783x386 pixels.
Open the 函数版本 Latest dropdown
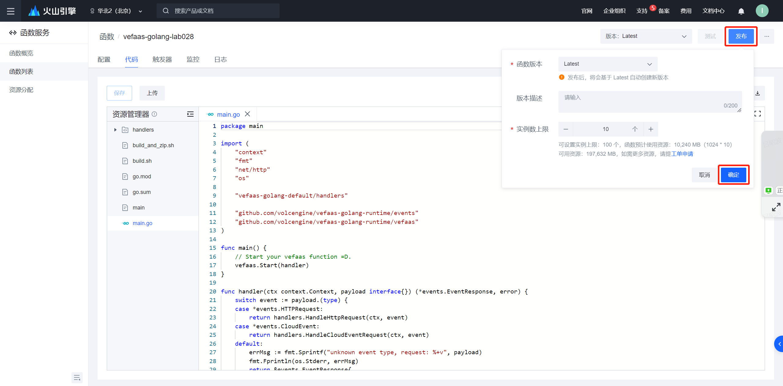click(607, 64)
